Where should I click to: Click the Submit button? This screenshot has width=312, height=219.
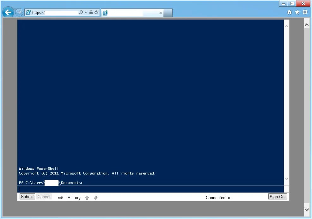click(x=27, y=197)
